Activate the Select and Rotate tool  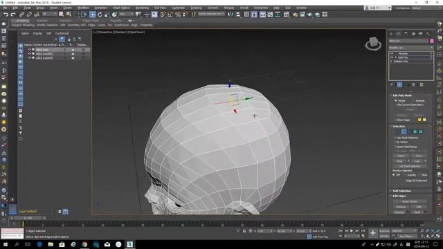pos(100,15)
